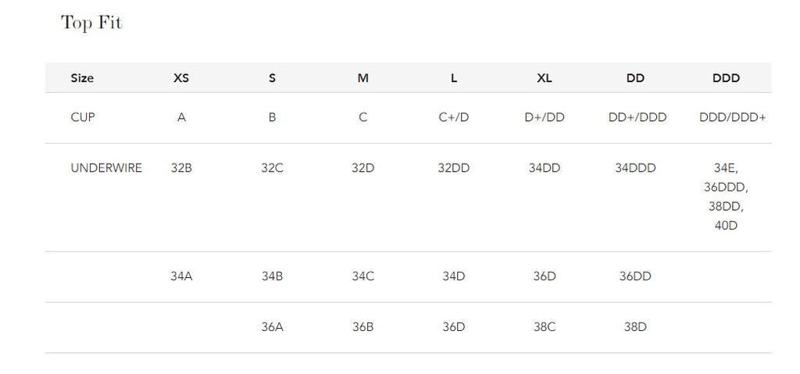800x374 pixels.
Task: Select the M size column header
Action: click(x=363, y=78)
